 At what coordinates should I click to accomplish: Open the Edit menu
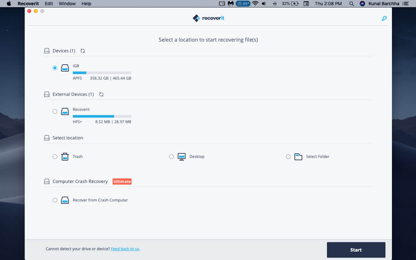[49, 4]
